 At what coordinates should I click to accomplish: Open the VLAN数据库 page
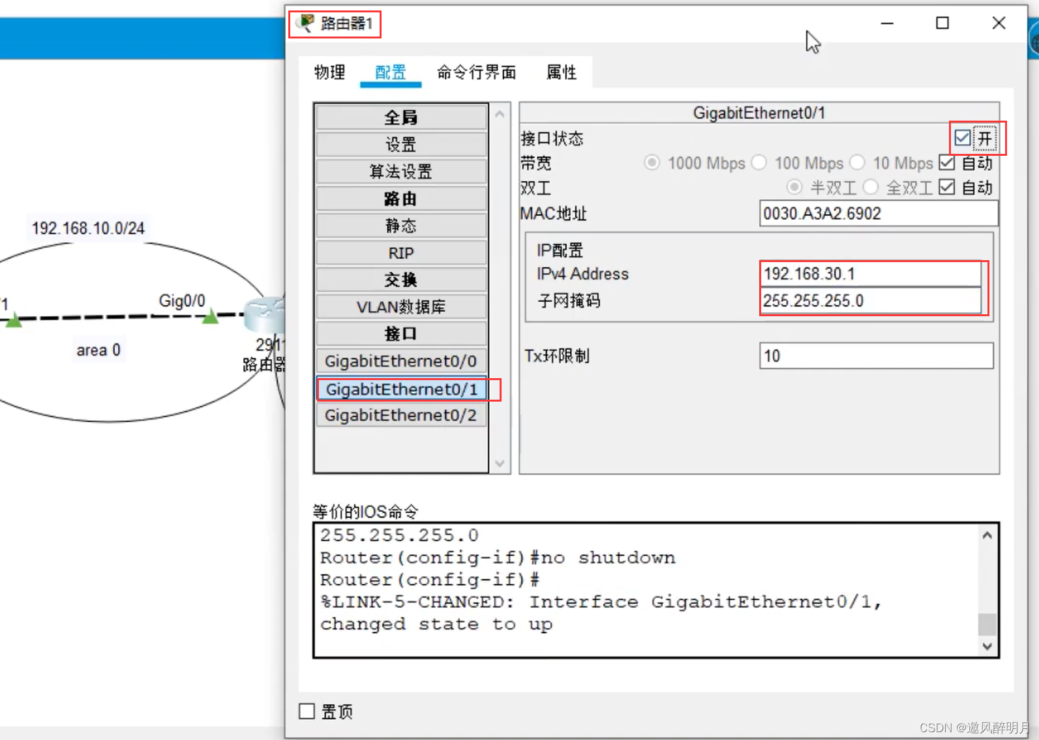click(x=401, y=306)
